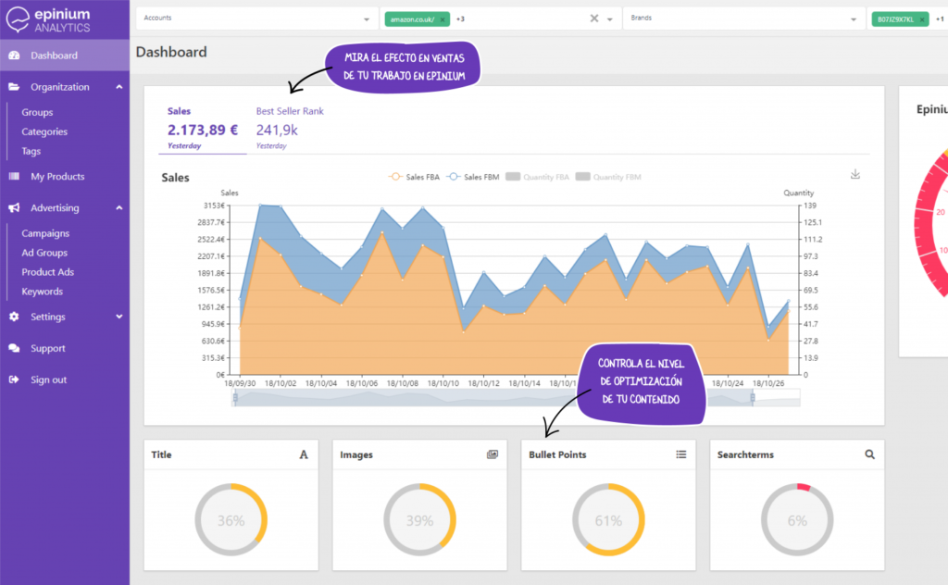The image size is (948, 585).
Task: Collapse the Advertising menu chevron
Action: click(119, 208)
